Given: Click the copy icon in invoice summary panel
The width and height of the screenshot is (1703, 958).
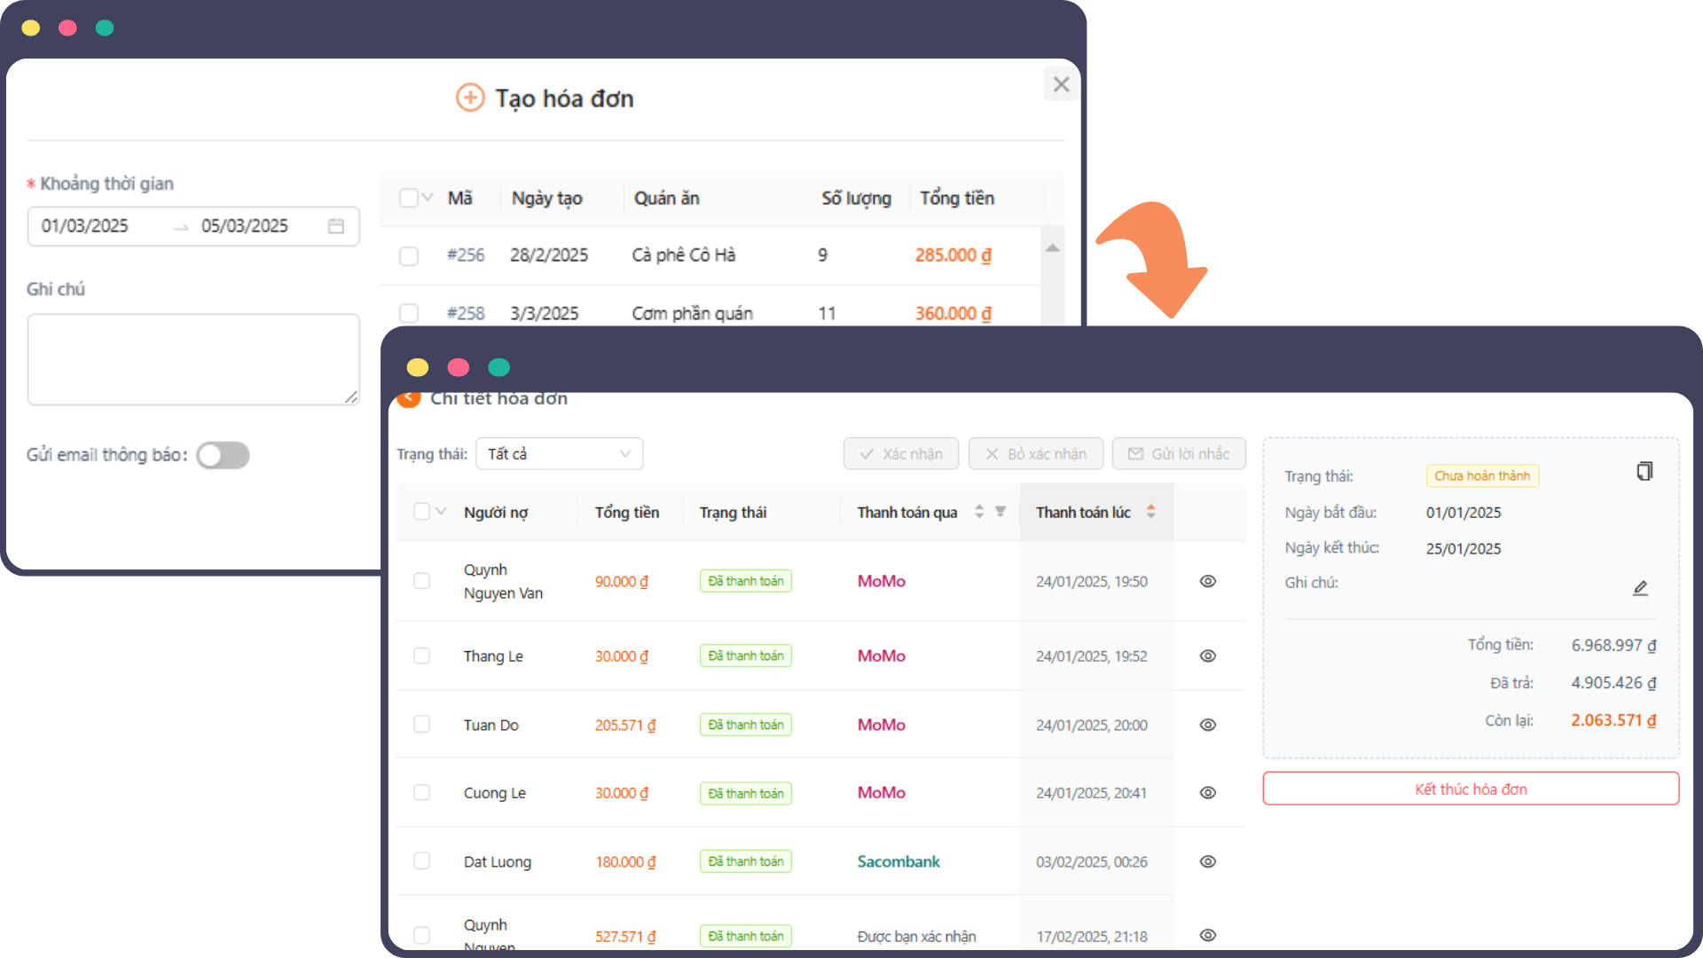Looking at the screenshot, I should tap(1644, 472).
